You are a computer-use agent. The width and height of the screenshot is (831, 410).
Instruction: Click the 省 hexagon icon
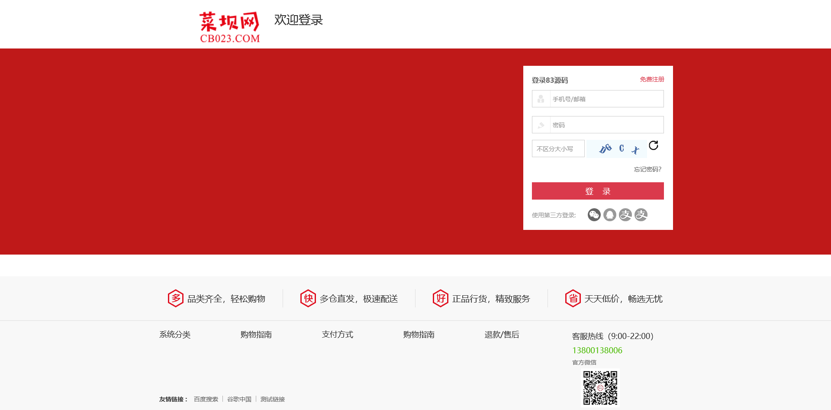(x=573, y=298)
